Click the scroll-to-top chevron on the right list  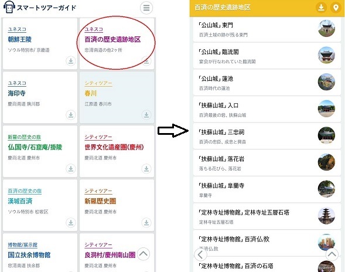click(332, 254)
